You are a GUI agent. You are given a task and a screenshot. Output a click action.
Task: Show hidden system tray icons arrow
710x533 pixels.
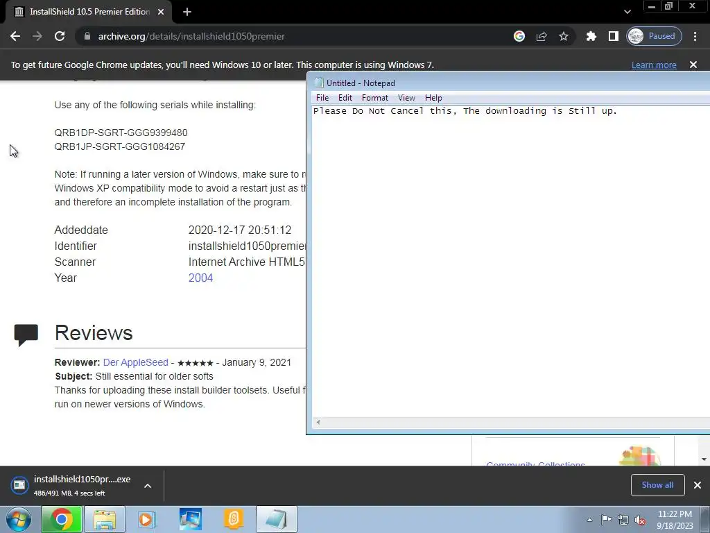(589, 520)
